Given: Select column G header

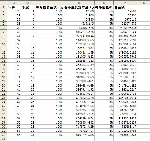Looking at the screenshot, I should 143,3.
